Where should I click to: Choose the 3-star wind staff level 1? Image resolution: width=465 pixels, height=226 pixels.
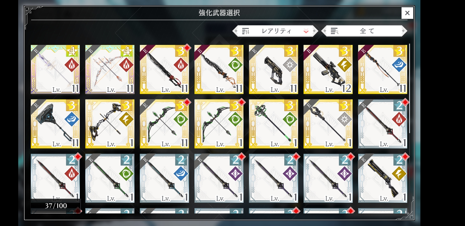(x=274, y=124)
